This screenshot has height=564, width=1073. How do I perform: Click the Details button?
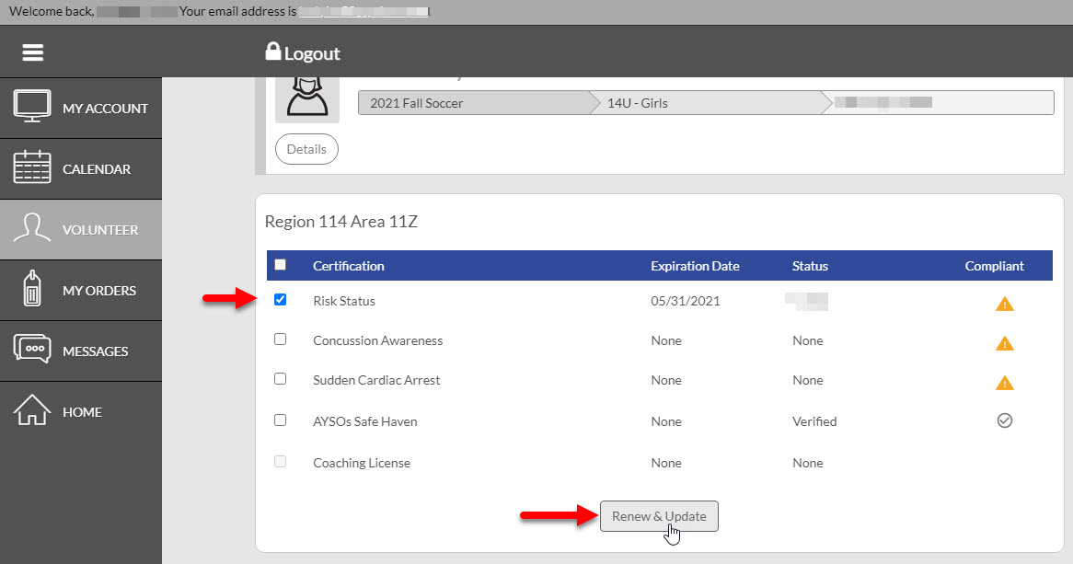[x=306, y=149]
